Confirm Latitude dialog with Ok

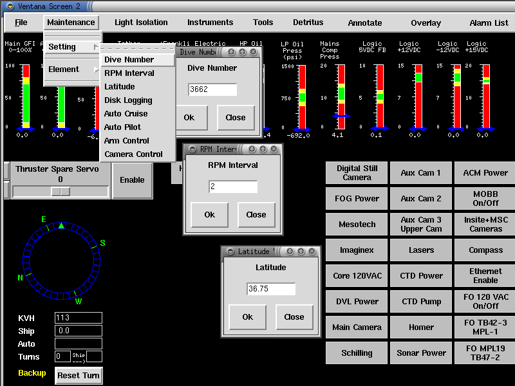248,317
